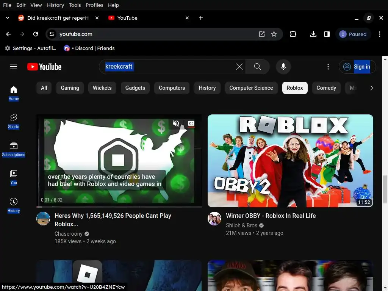Image resolution: width=388 pixels, height=291 pixels.
Task: Open the History menu in menu bar
Action: click(55, 5)
